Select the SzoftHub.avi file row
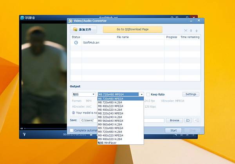This screenshot has height=164, width=235. point(135,43)
